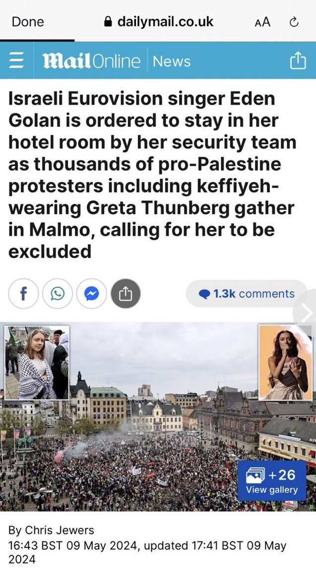Tap the author name Chris Jewers
The width and height of the screenshot is (316, 576).
(60, 530)
